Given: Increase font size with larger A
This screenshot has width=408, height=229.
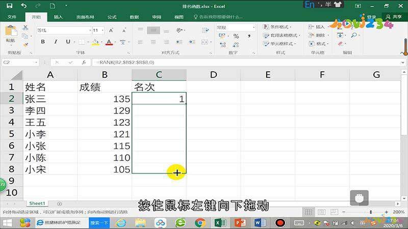Looking at the screenshot, I should (111, 31).
